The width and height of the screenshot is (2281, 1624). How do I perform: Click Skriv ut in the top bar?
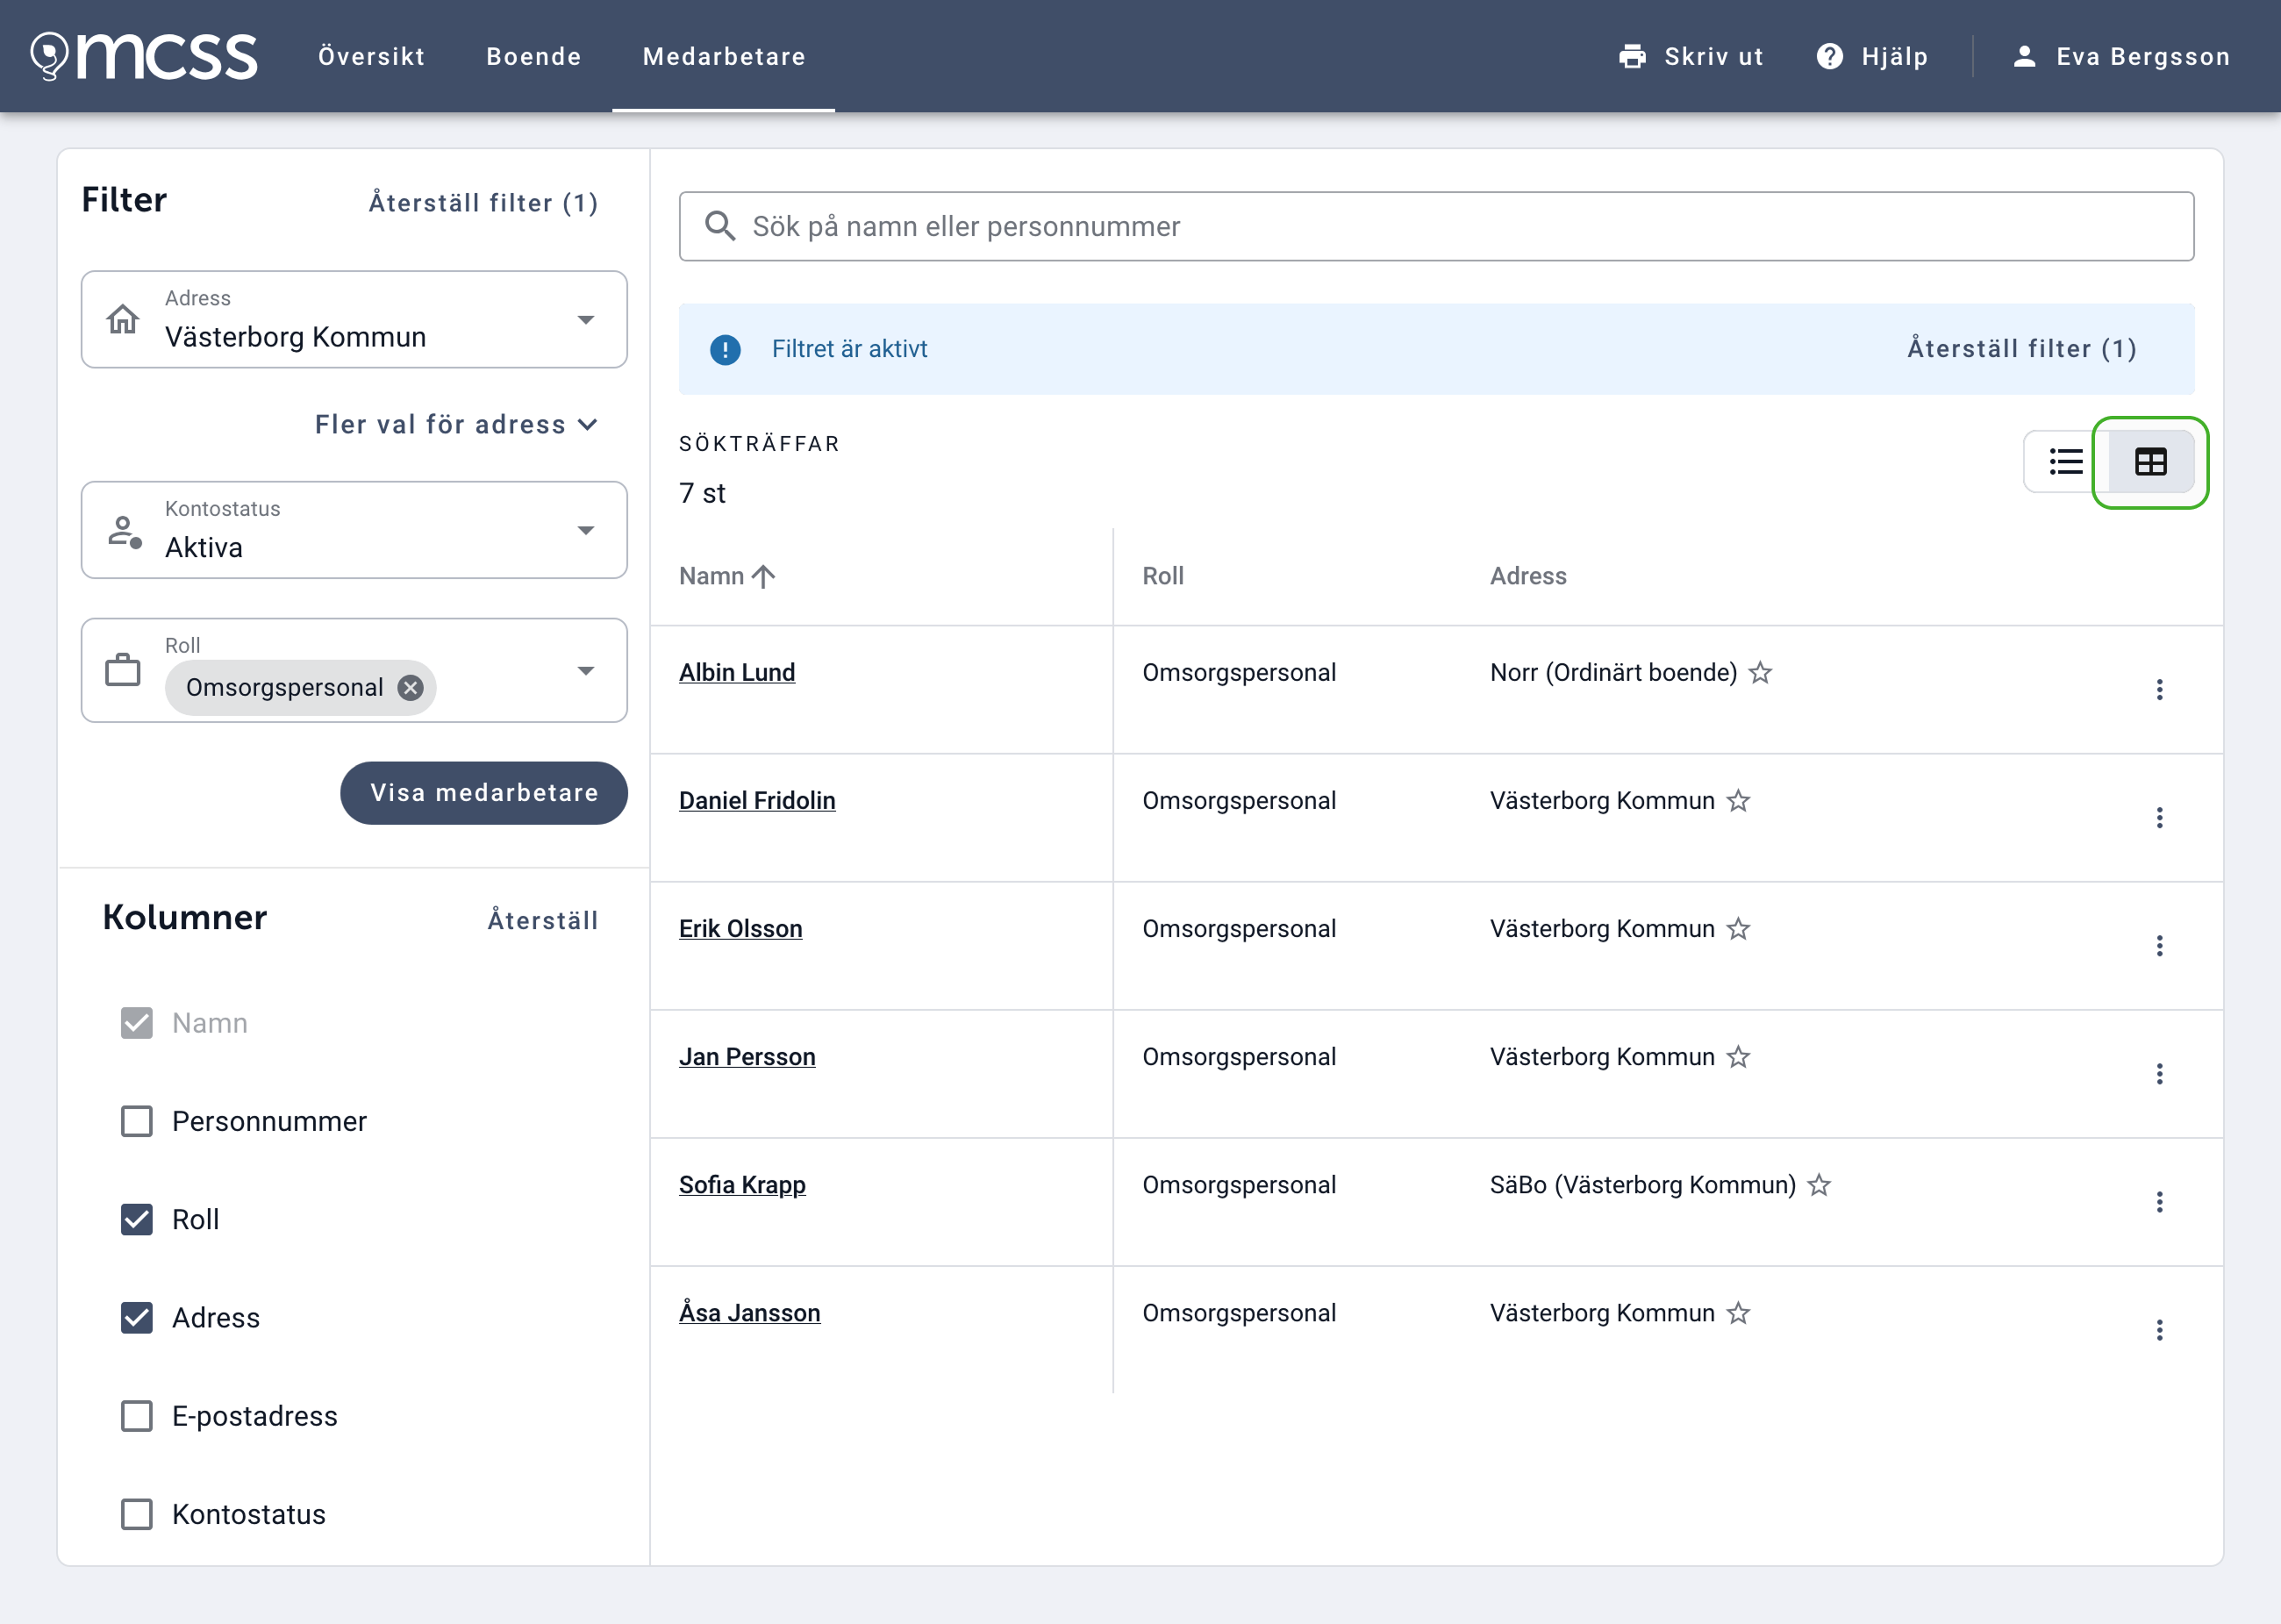(x=1691, y=56)
